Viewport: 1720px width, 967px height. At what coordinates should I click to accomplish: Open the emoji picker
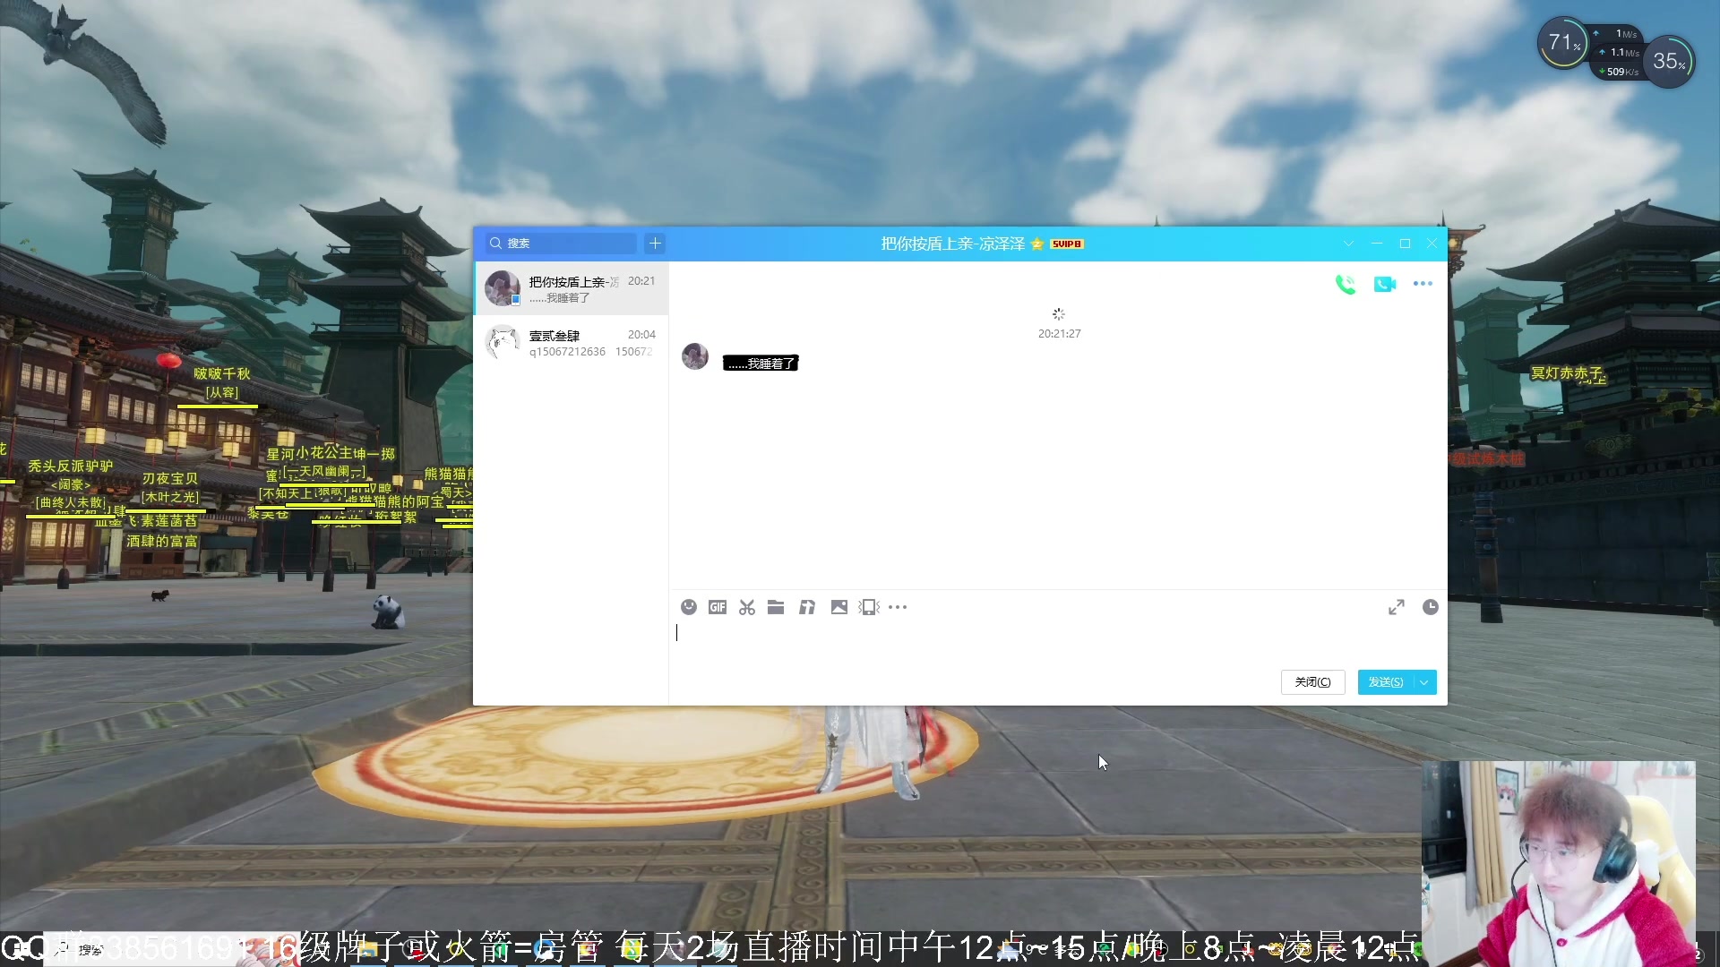pyautogui.click(x=689, y=607)
